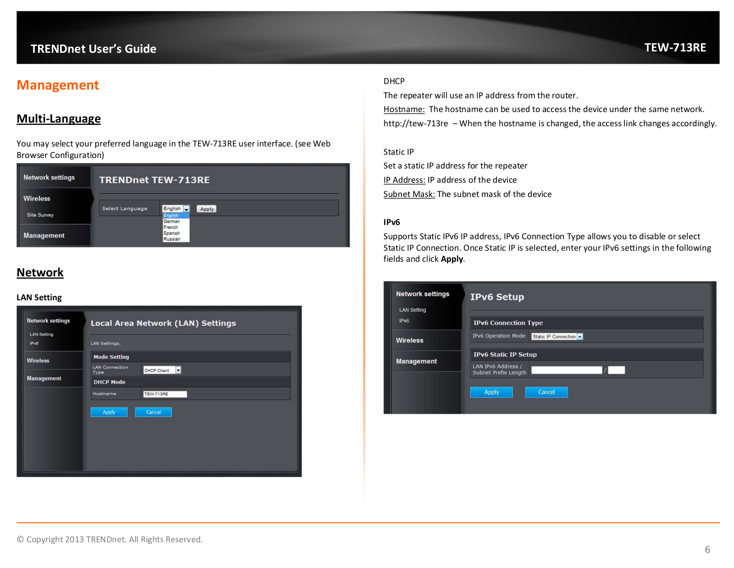Viewport: 734px width, 568px height.
Task: Select IPv6 in LAN screenshot sidebar
Action: coord(34,343)
